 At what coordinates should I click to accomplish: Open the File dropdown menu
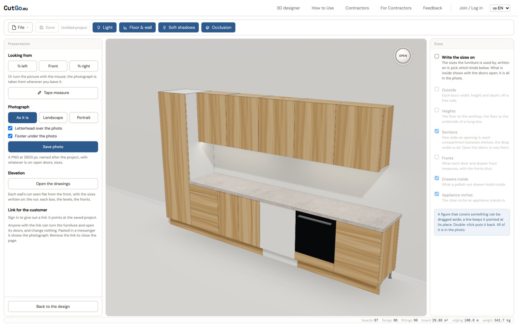click(20, 27)
